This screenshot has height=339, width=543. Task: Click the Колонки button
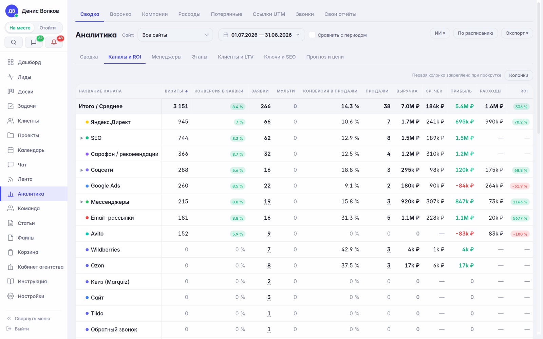(519, 75)
